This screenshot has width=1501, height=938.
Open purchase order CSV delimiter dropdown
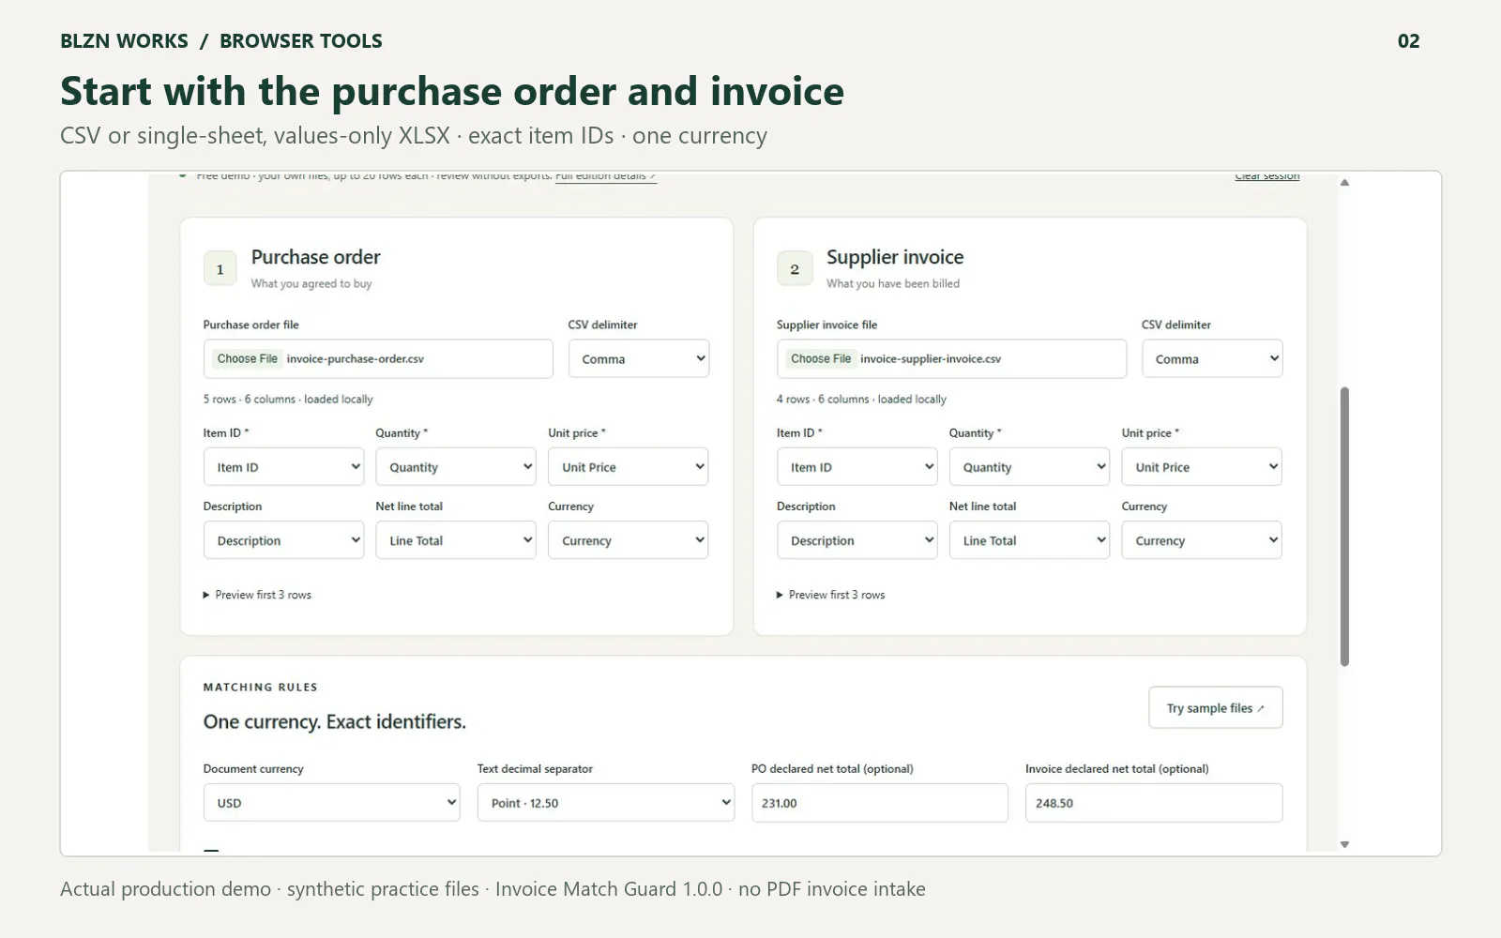pyautogui.click(x=639, y=358)
